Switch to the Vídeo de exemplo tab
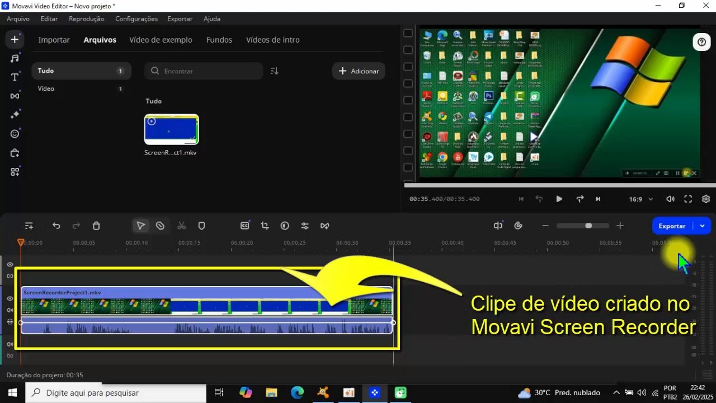This screenshot has height=403, width=716. [161, 40]
